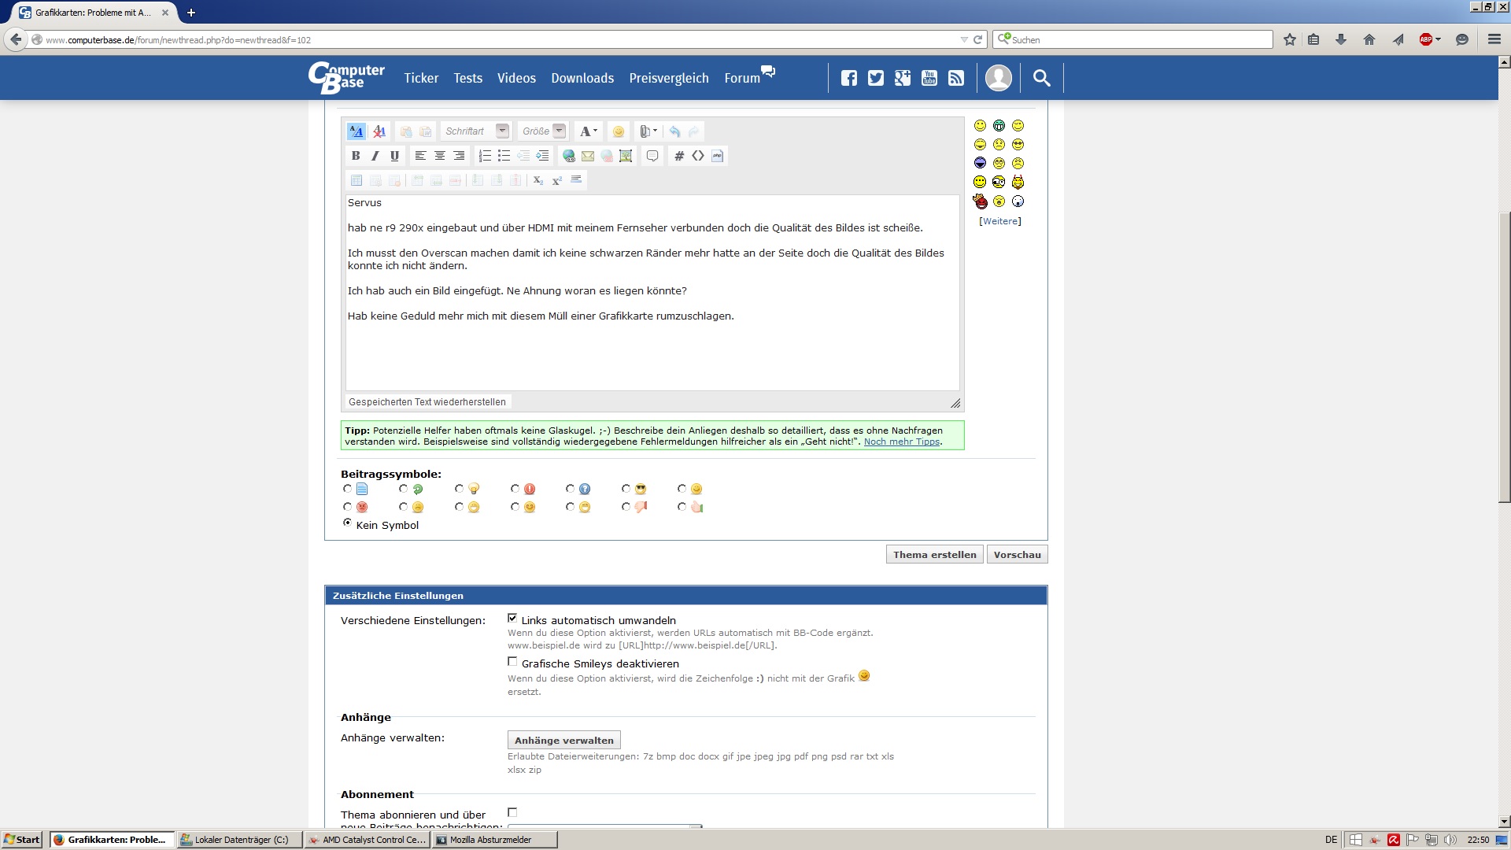The image size is (1511, 850).
Task: Toggle bold formatting in editor
Action: click(x=356, y=156)
